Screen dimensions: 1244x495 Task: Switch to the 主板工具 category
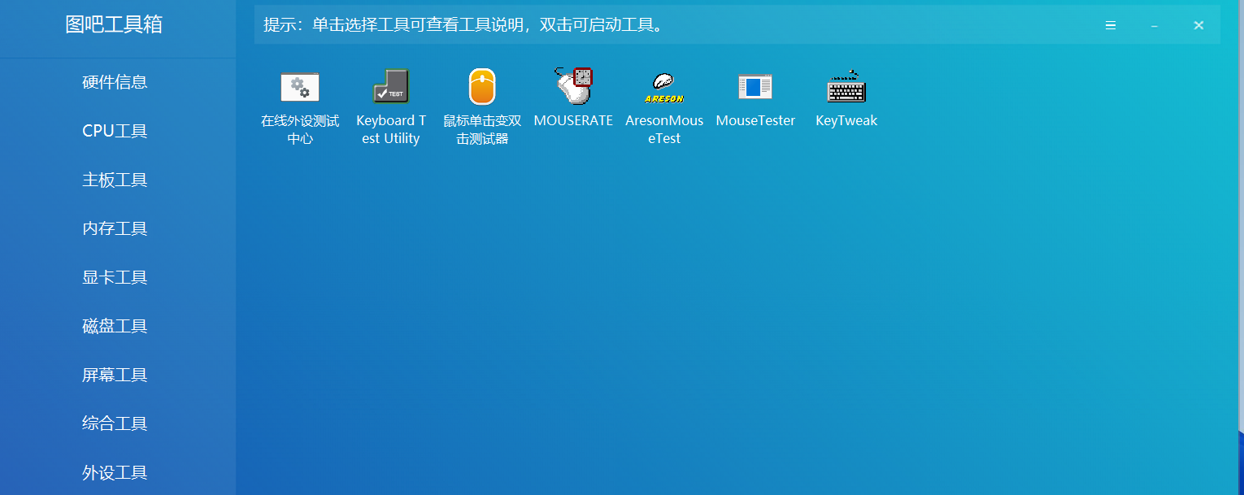(x=115, y=180)
